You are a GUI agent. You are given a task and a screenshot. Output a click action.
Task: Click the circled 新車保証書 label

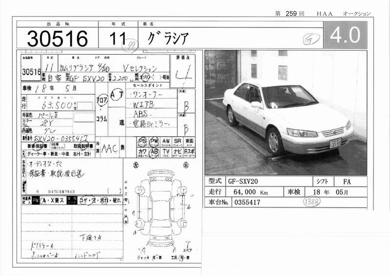click(38, 146)
